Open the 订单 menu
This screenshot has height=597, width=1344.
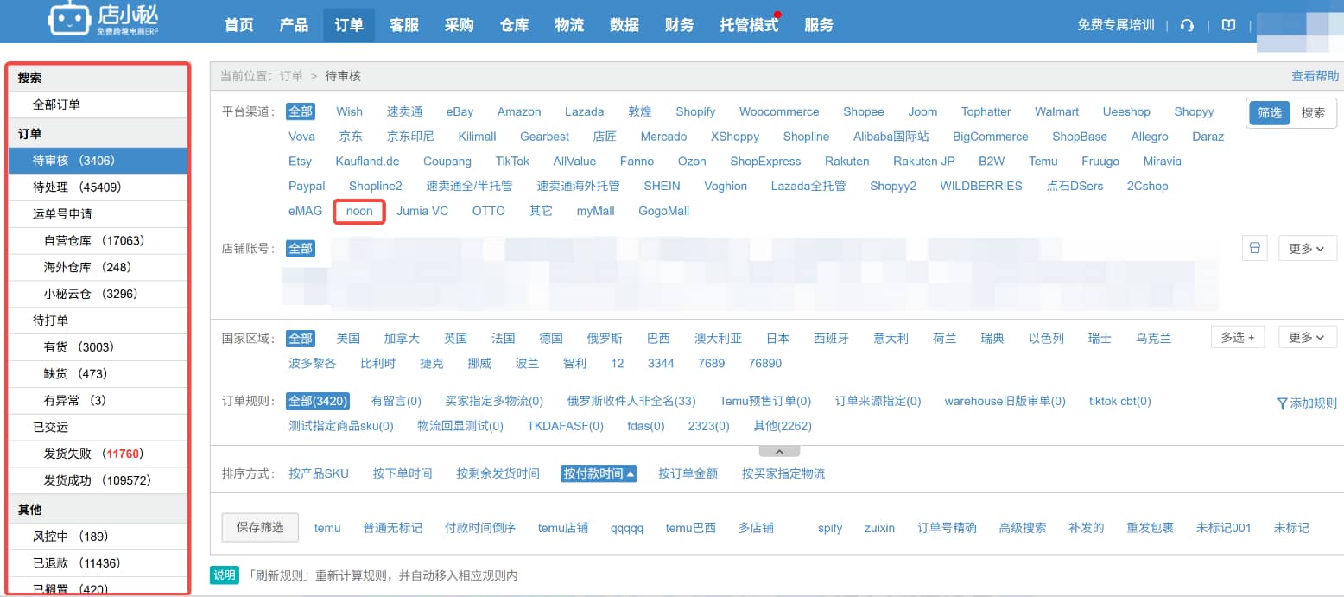[349, 25]
